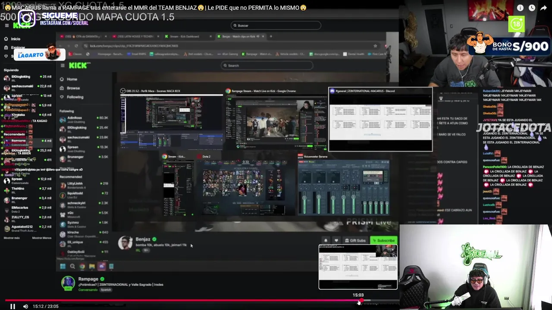
Task: Open Windows taskbar search
Action: [72, 267]
